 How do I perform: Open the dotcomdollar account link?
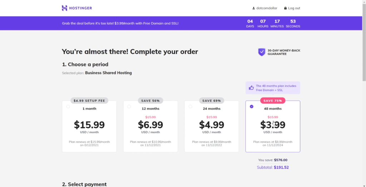267,8
